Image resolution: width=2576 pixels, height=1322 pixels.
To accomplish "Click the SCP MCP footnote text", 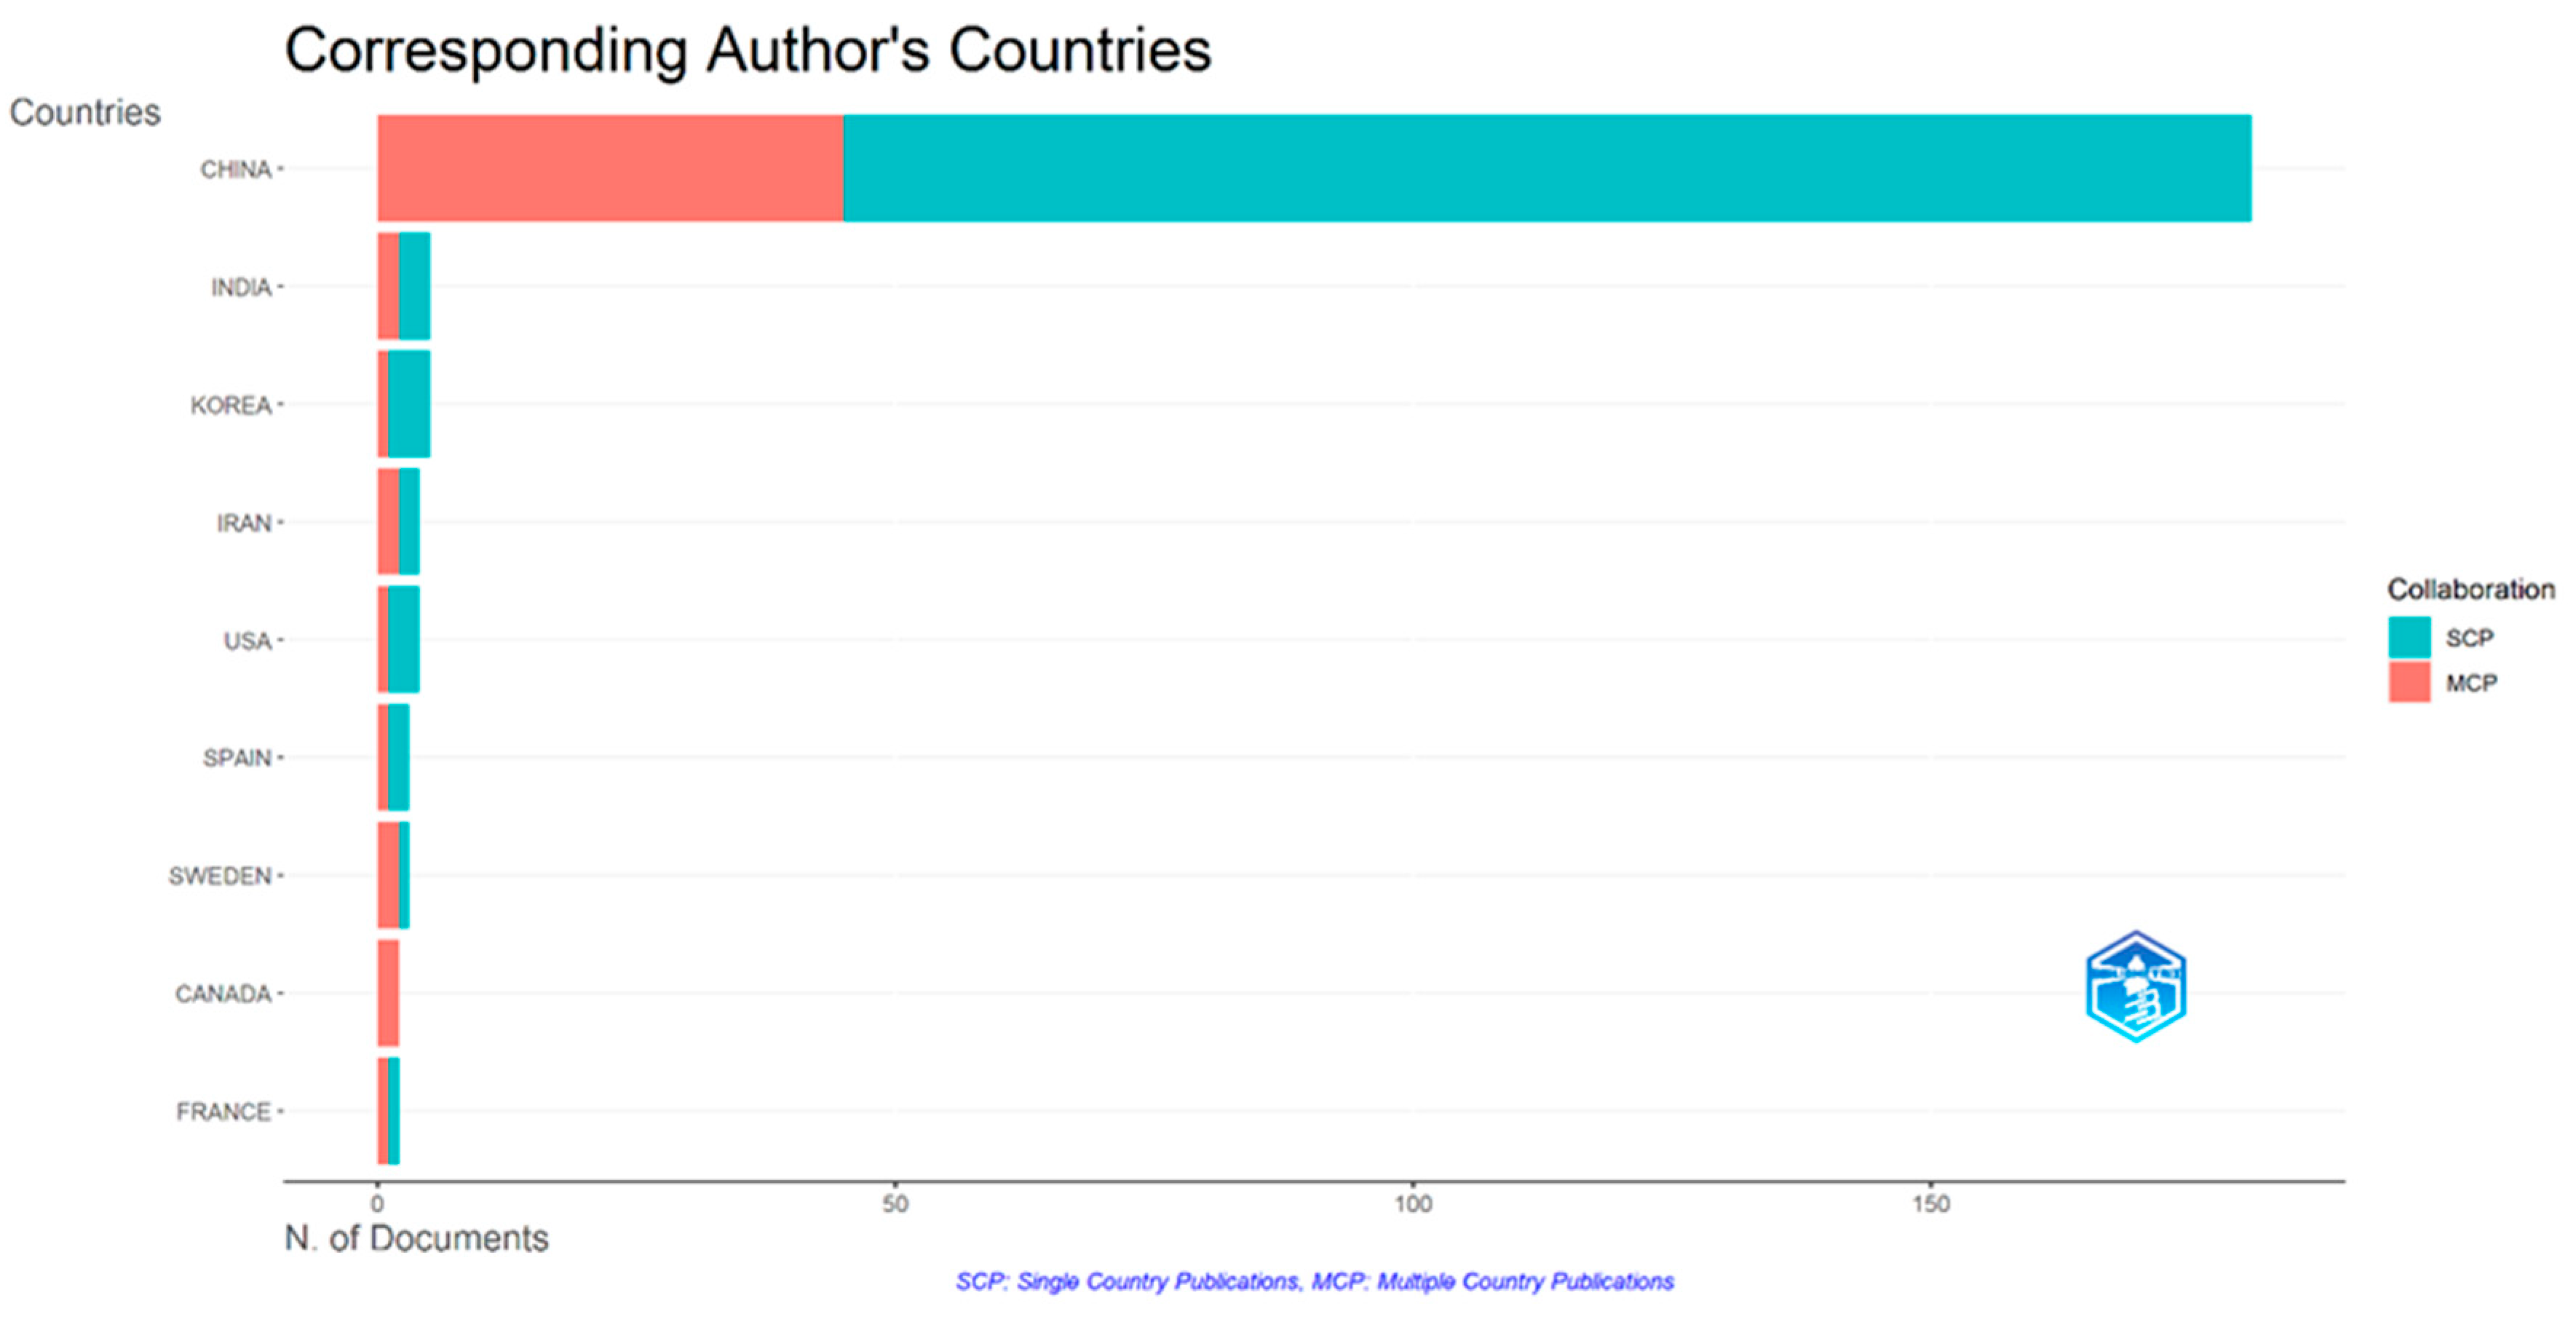I will click(1314, 1281).
